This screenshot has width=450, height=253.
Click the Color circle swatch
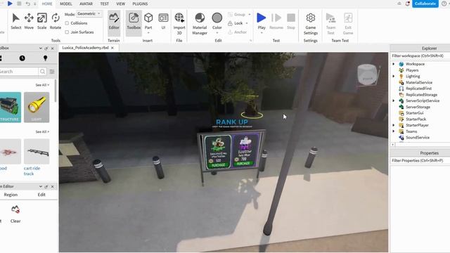click(x=217, y=18)
